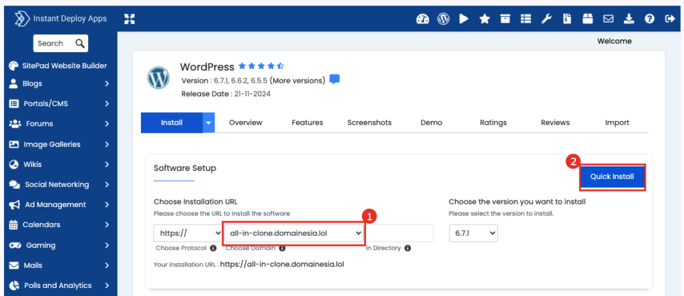Click the WordPress logo beside the title
Screen dimensions: 684x296
tap(158, 78)
